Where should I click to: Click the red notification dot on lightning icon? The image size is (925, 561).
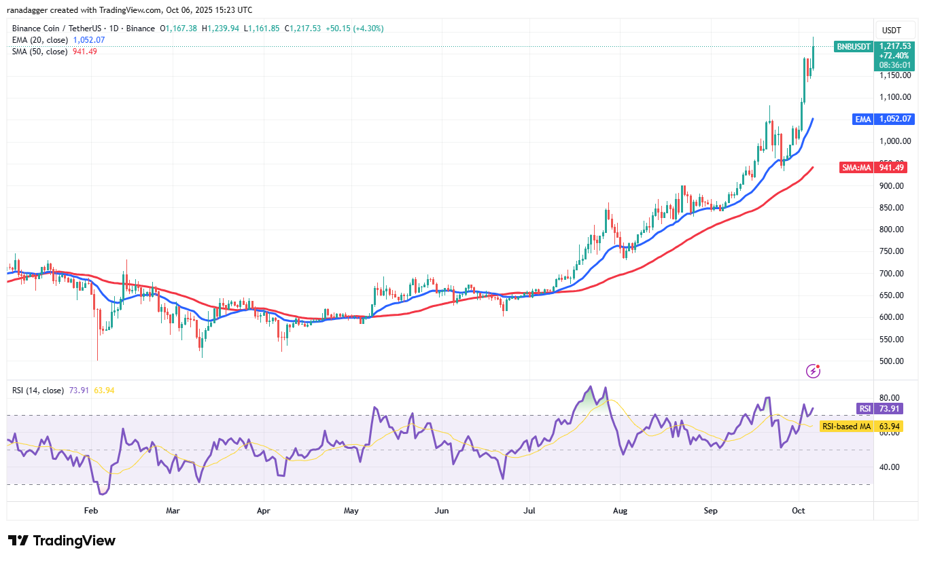click(x=819, y=365)
